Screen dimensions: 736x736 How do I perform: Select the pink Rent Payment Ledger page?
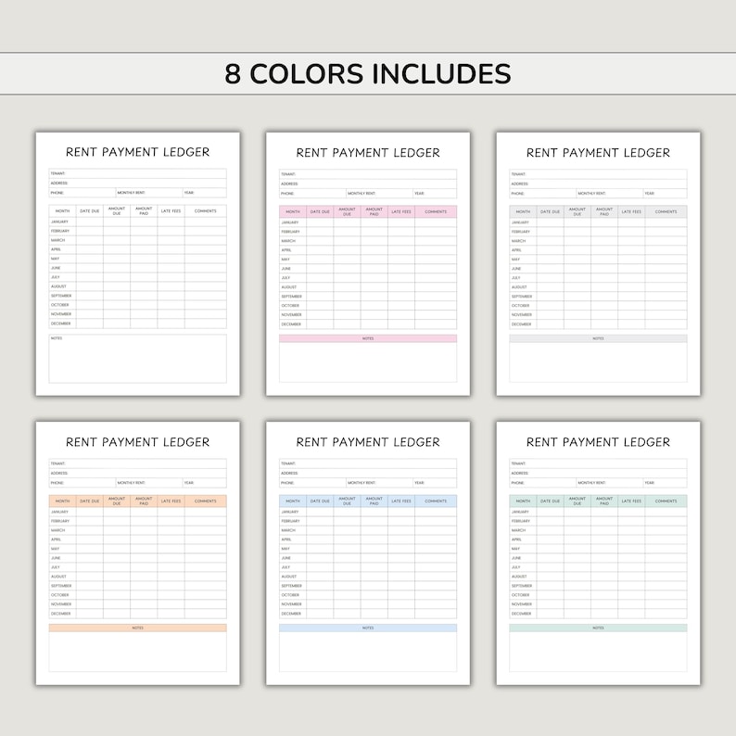[367, 264]
